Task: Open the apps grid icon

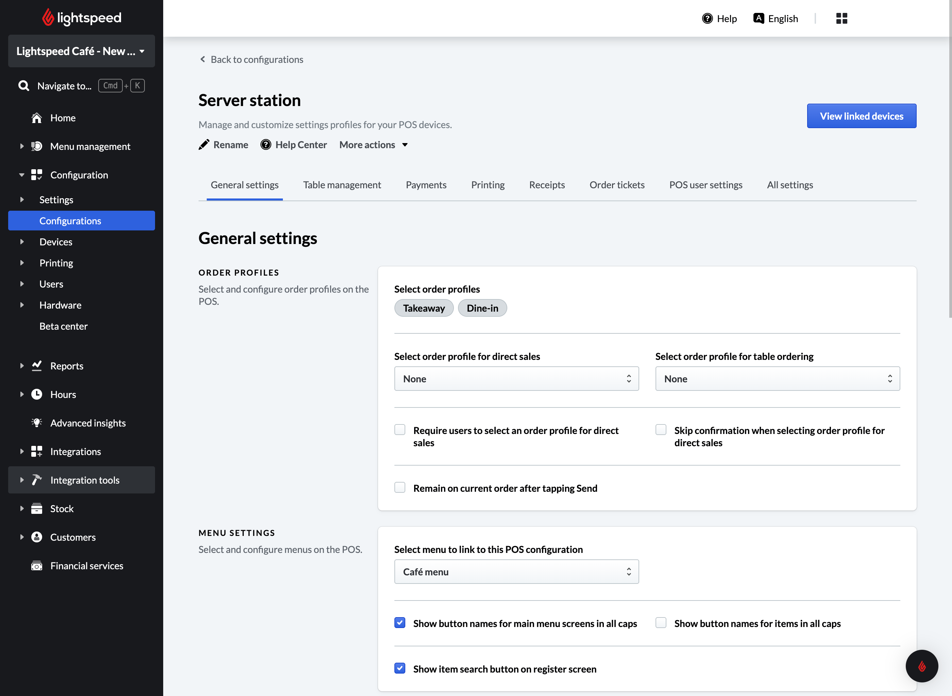Action: point(841,19)
